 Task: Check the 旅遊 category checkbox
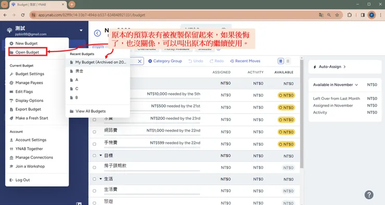click(94, 203)
